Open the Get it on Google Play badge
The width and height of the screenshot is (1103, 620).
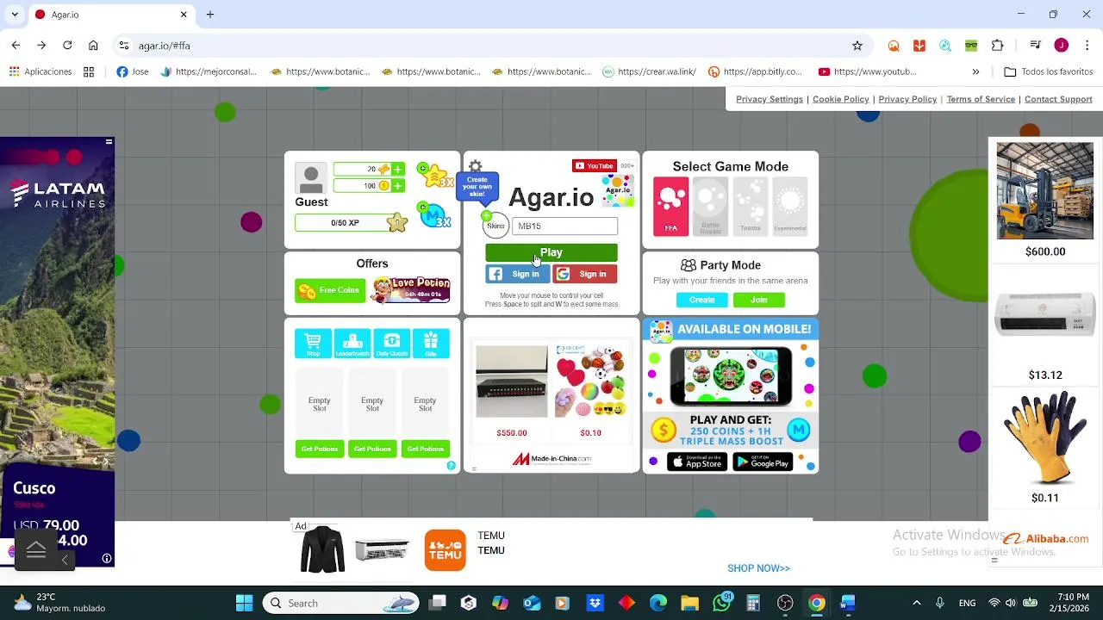pos(763,462)
